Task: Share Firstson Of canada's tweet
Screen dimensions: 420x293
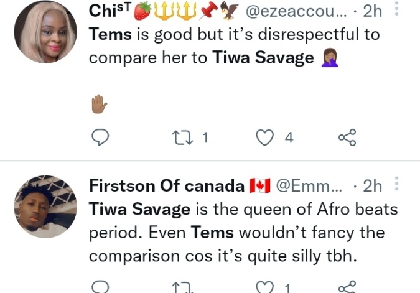Action: coord(347,287)
